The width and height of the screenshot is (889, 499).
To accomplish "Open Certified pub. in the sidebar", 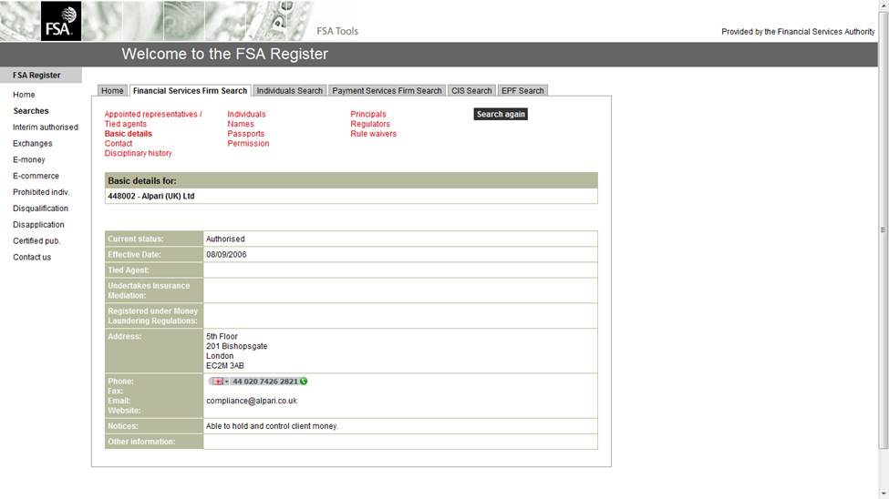I will tap(36, 240).
